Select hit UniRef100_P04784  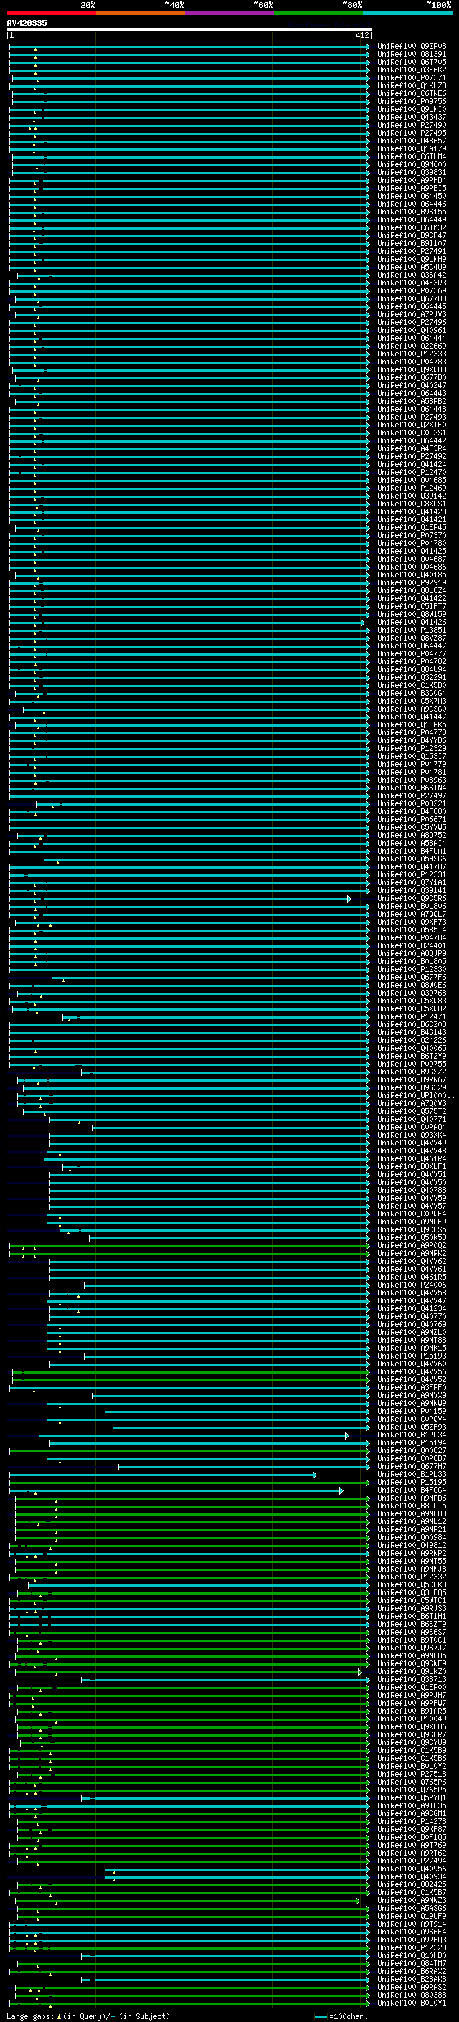tap(412, 937)
